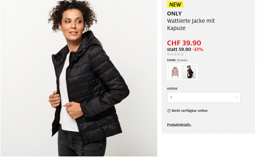The height and width of the screenshot is (162, 264).
Task: Click the statt 59.90 original price
Action: (x=179, y=50)
